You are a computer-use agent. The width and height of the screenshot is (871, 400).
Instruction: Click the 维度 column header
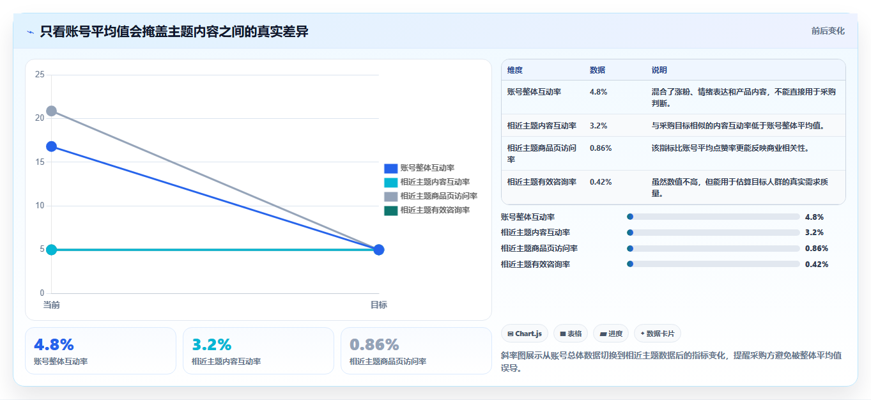[515, 70]
